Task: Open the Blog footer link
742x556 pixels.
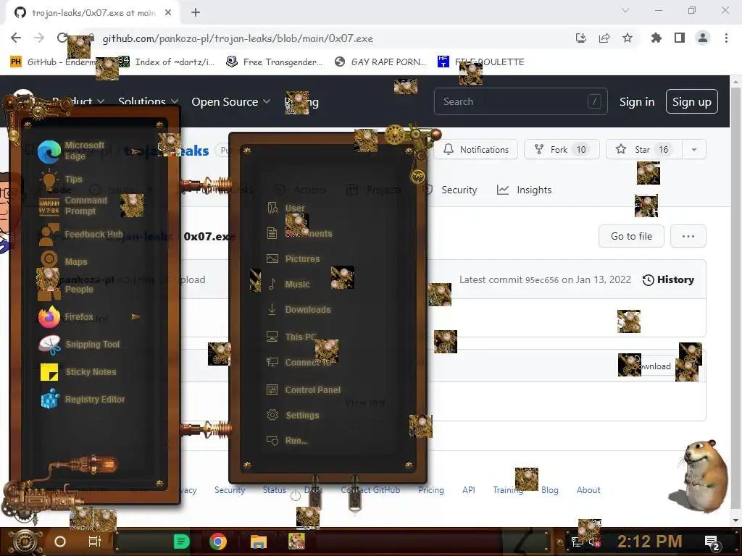Action: point(549,490)
